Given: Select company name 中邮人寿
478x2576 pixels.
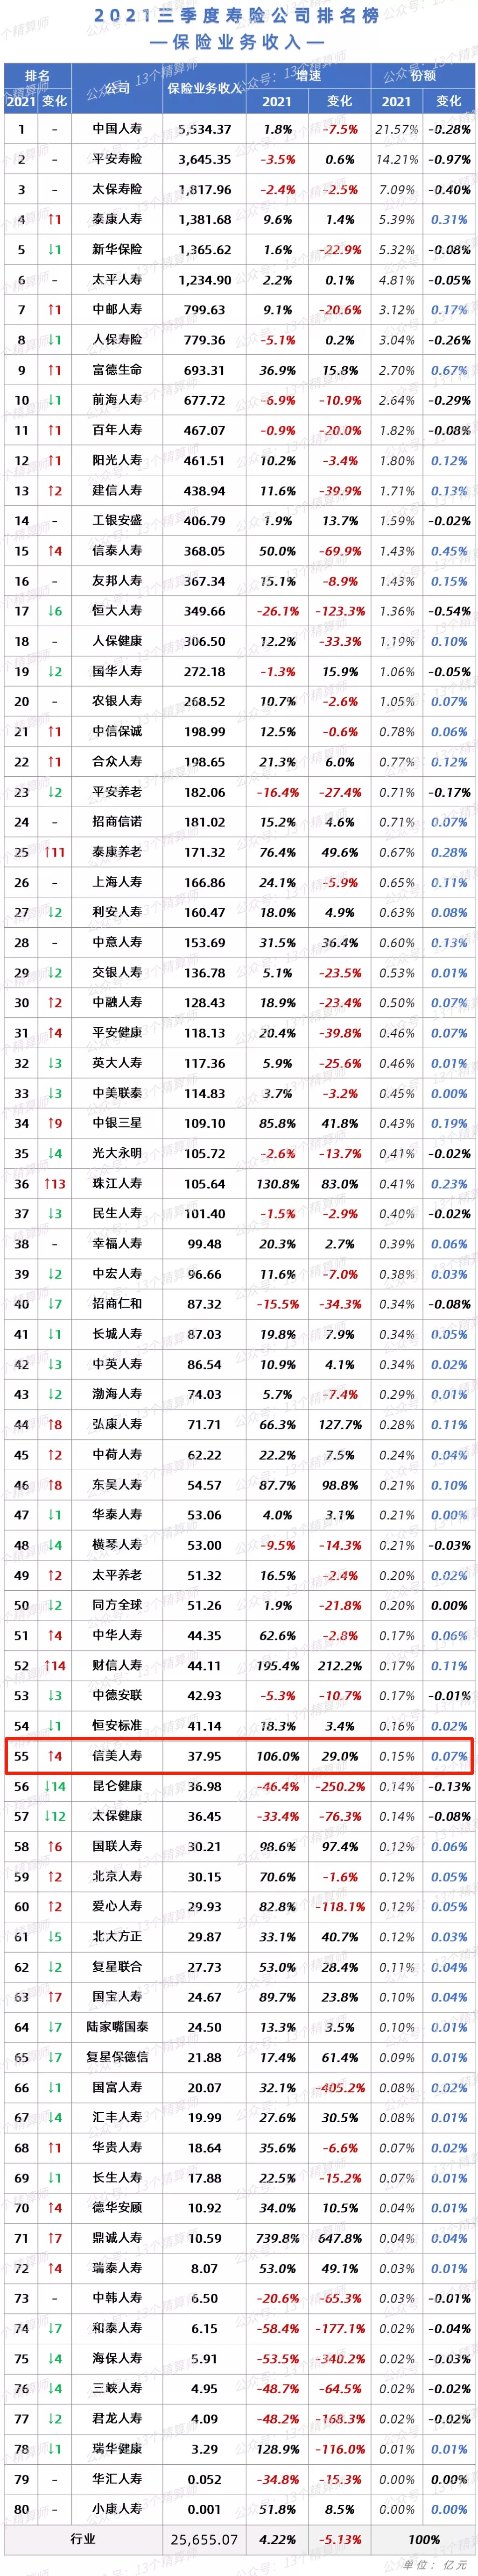Looking at the screenshot, I should tap(117, 310).
